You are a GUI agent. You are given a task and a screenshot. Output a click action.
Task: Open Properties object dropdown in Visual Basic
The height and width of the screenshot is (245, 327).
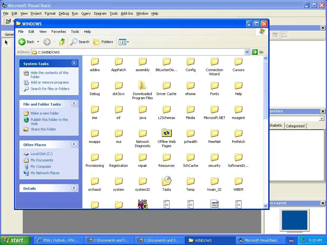tap(322, 119)
